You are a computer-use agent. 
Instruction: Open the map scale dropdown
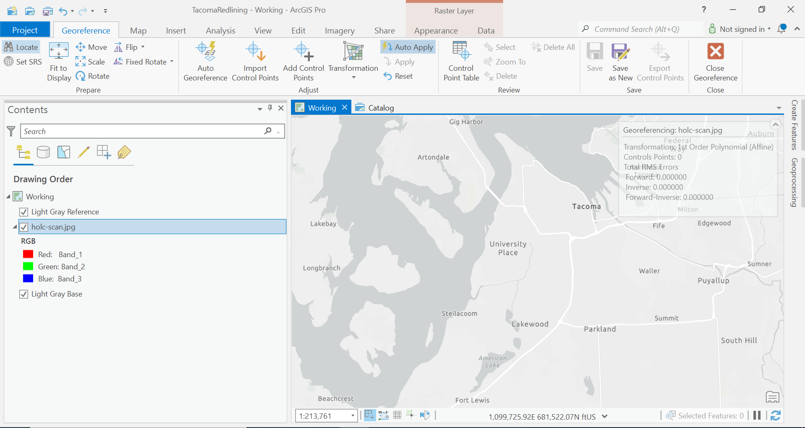tap(353, 416)
